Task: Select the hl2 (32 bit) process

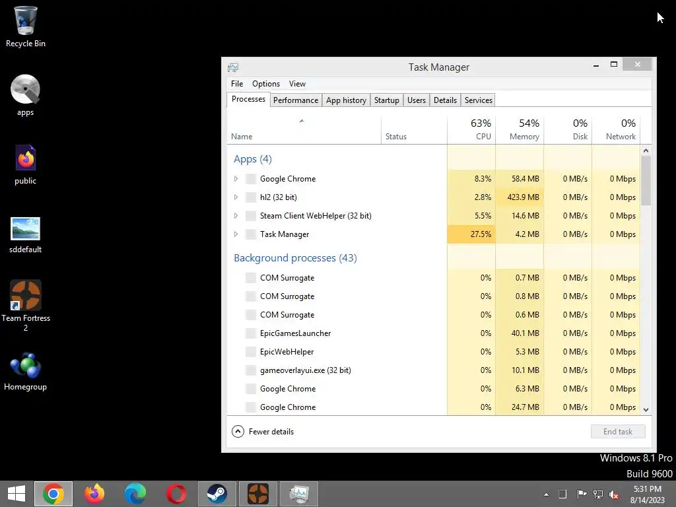Action: click(433, 197)
